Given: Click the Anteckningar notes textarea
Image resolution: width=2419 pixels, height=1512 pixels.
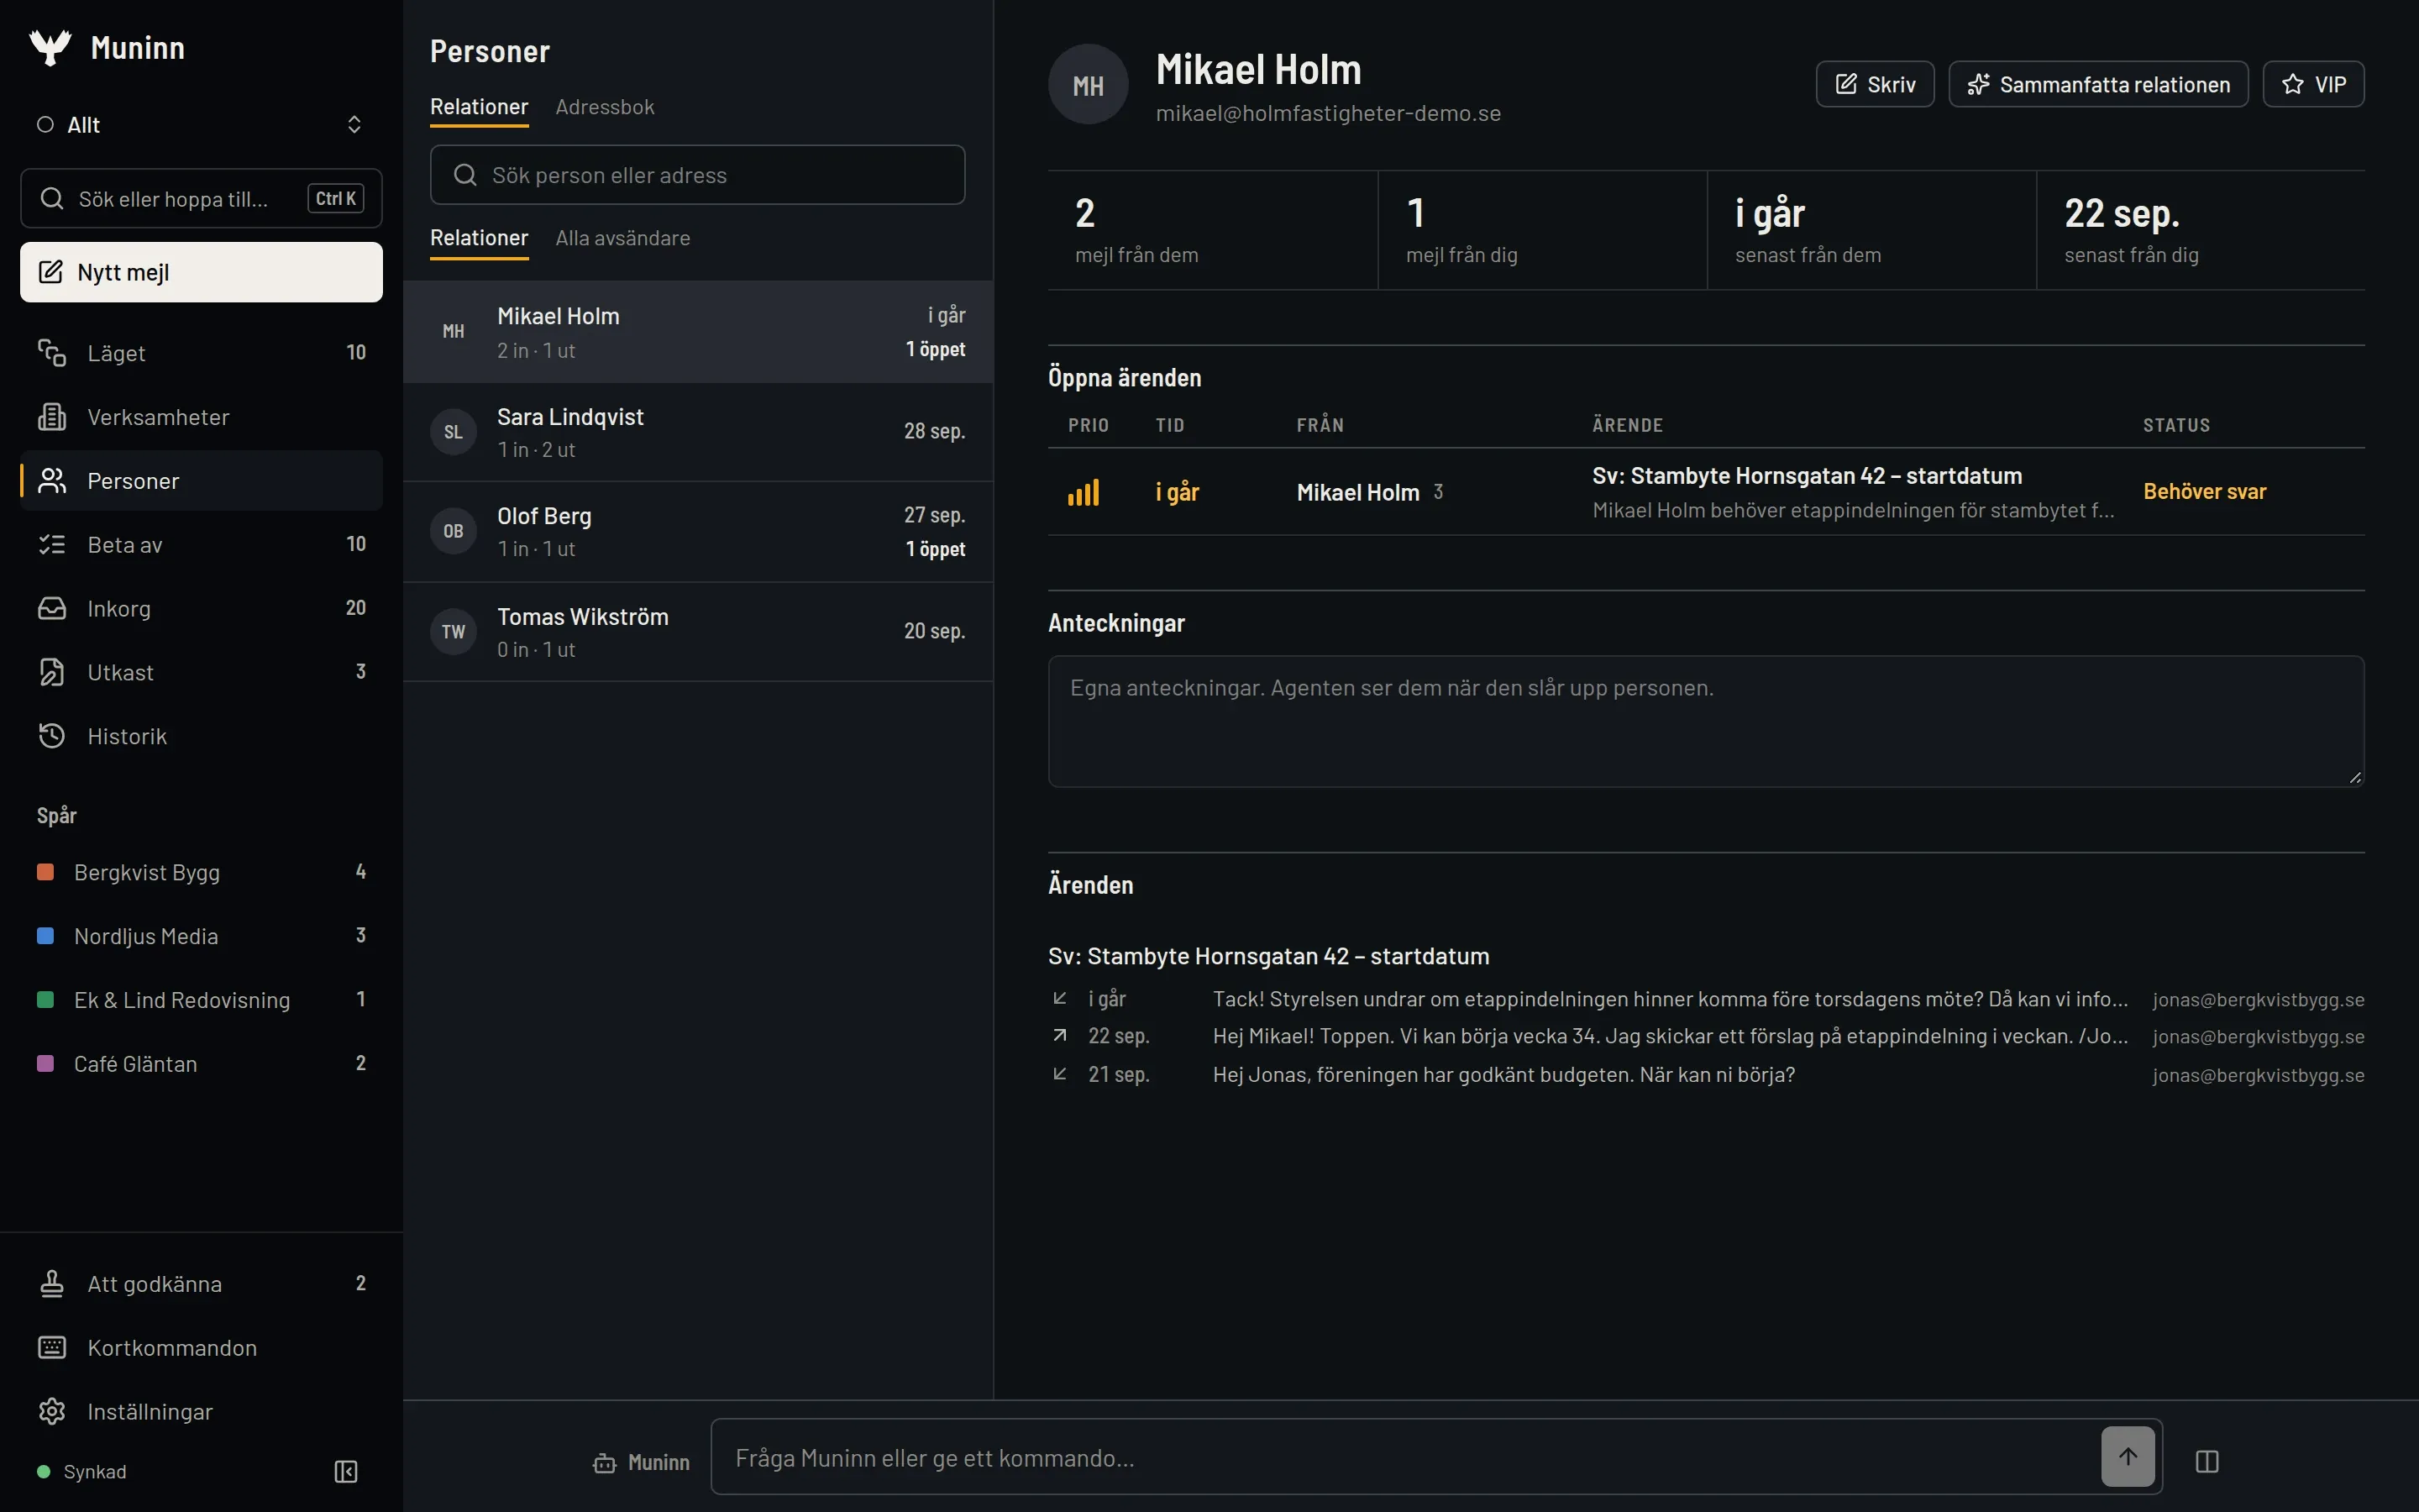Looking at the screenshot, I should tap(1705, 721).
